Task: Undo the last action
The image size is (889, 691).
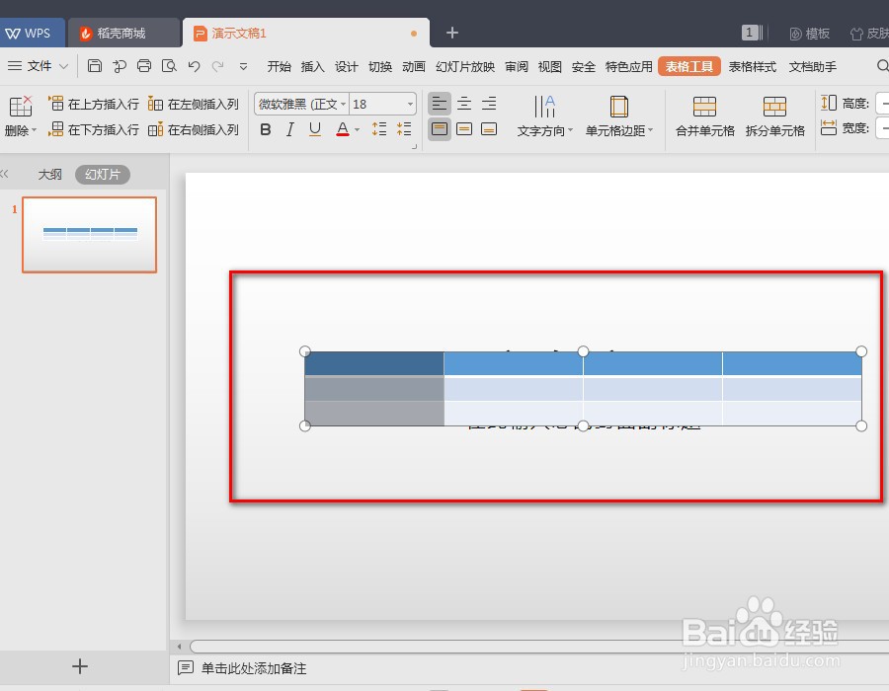Action: coord(194,66)
